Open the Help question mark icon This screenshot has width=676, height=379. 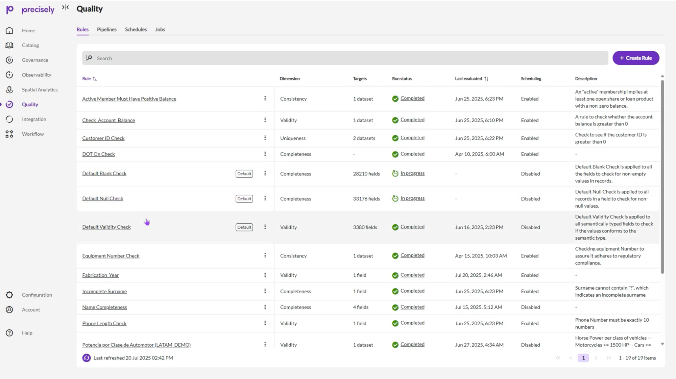pos(9,333)
